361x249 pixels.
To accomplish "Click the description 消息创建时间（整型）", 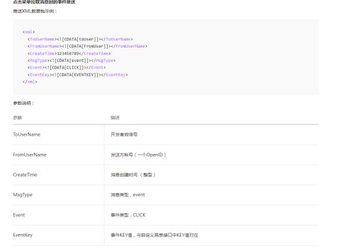I will (x=133, y=175).
